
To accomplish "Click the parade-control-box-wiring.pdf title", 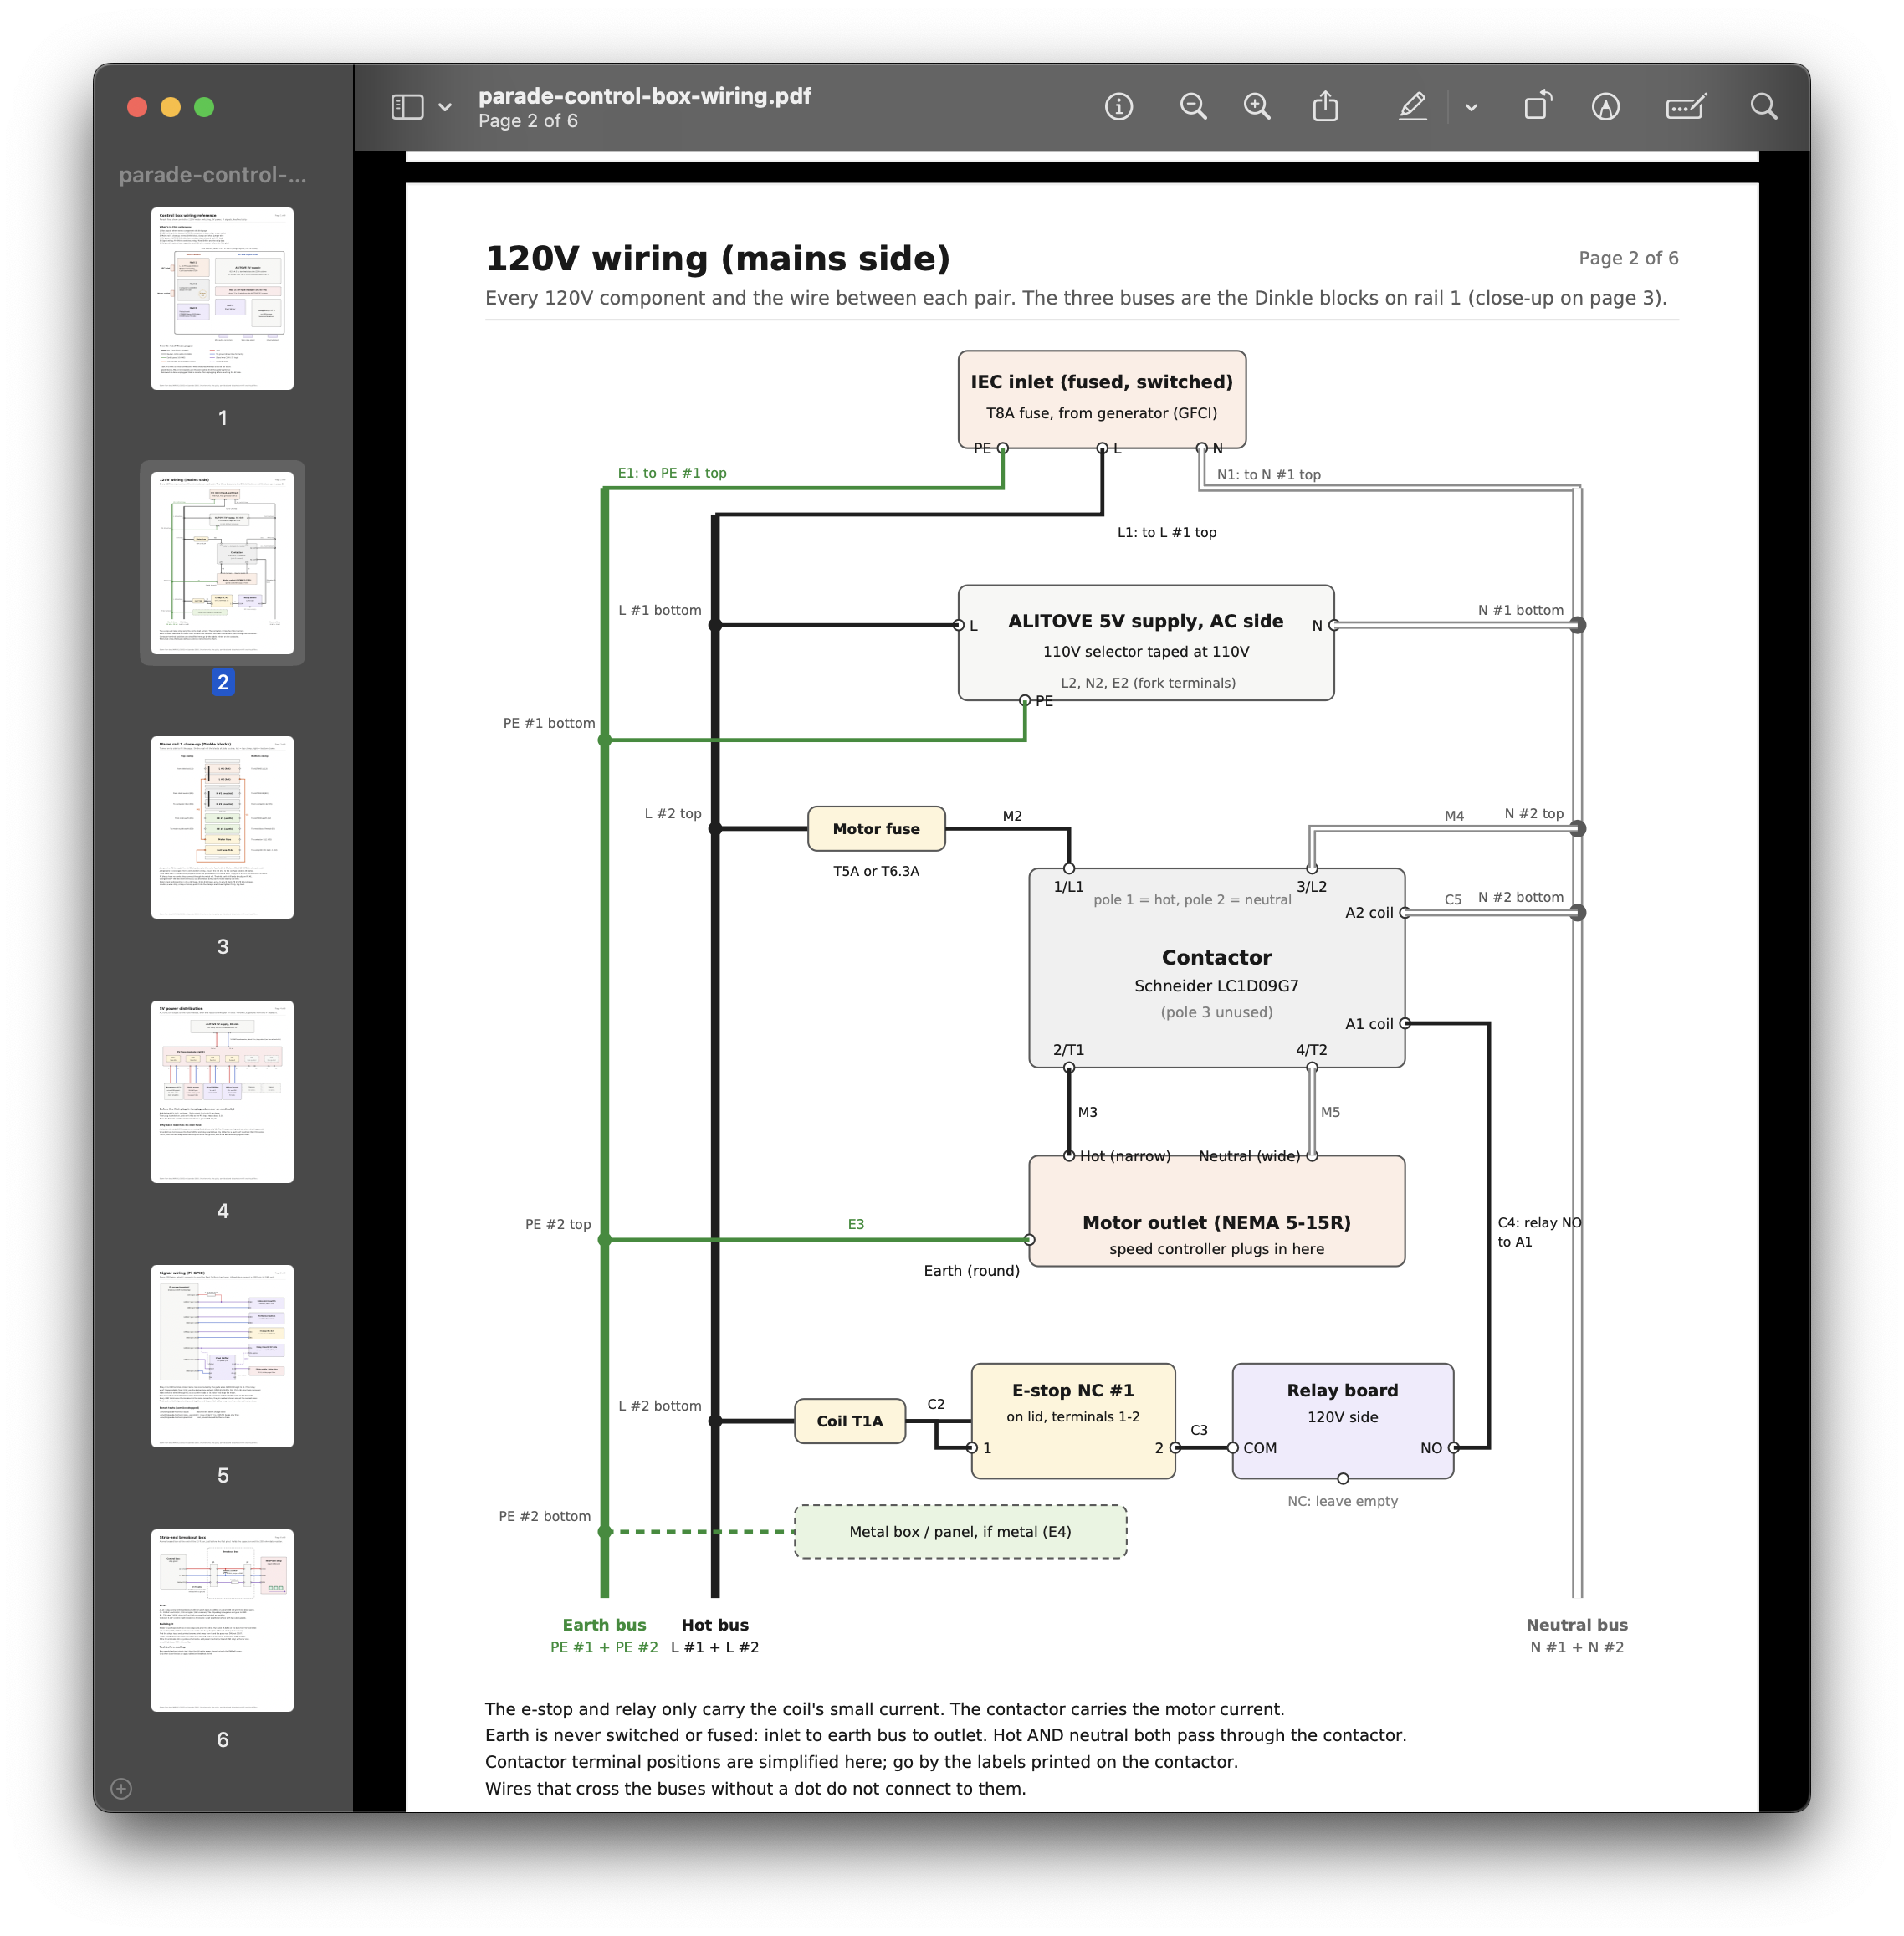I will point(644,96).
